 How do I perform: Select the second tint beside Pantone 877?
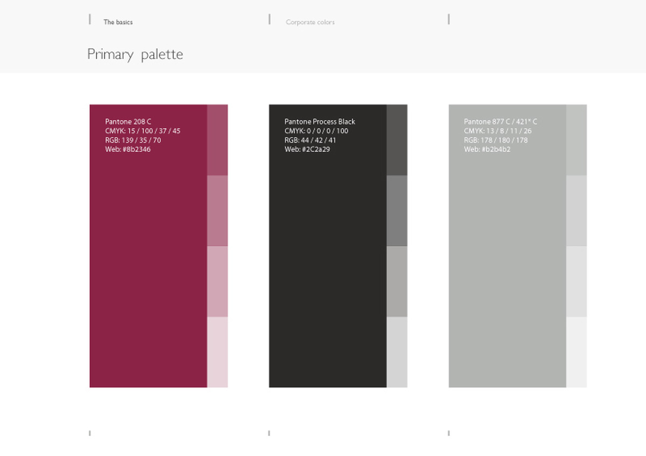pyautogui.click(x=577, y=211)
